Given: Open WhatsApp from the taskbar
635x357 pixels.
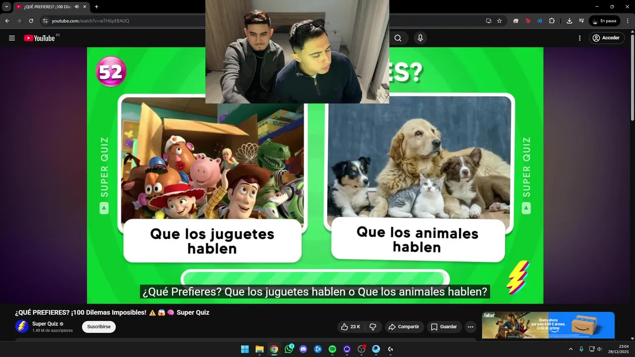Looking at the screenshot, I should pyautogui.click(x=289, y=349).
